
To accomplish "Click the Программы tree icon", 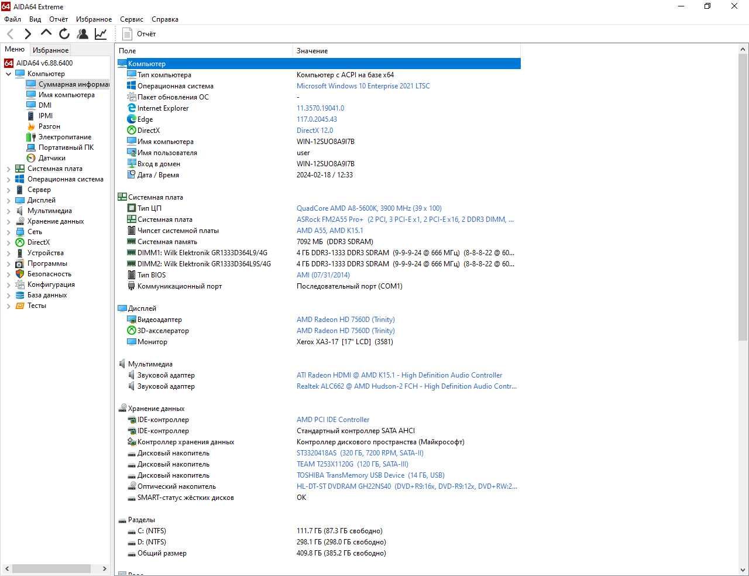I will pos(20,263).
